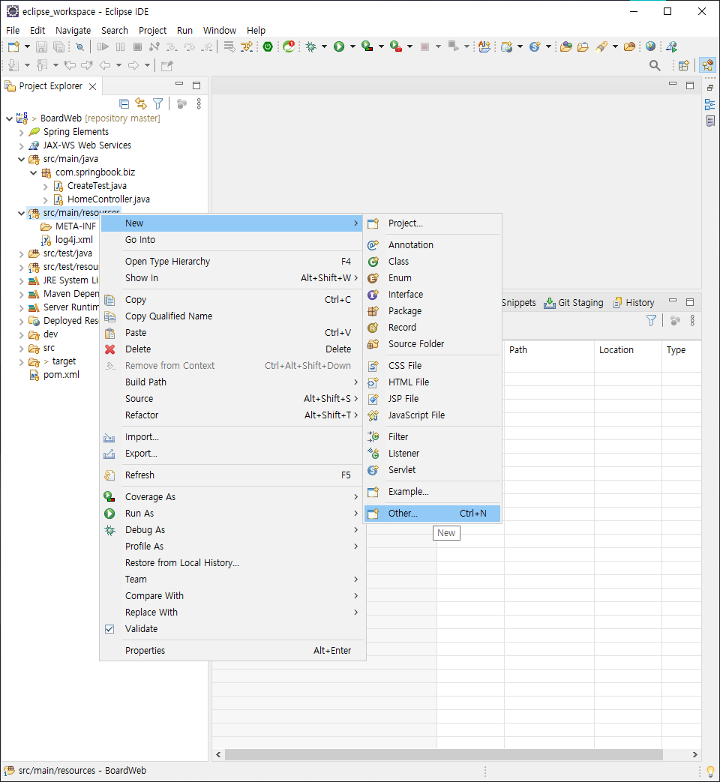Screen dimensions: 720x782
Task: Select Copy Qualified Name
Action: pos(232,316)
